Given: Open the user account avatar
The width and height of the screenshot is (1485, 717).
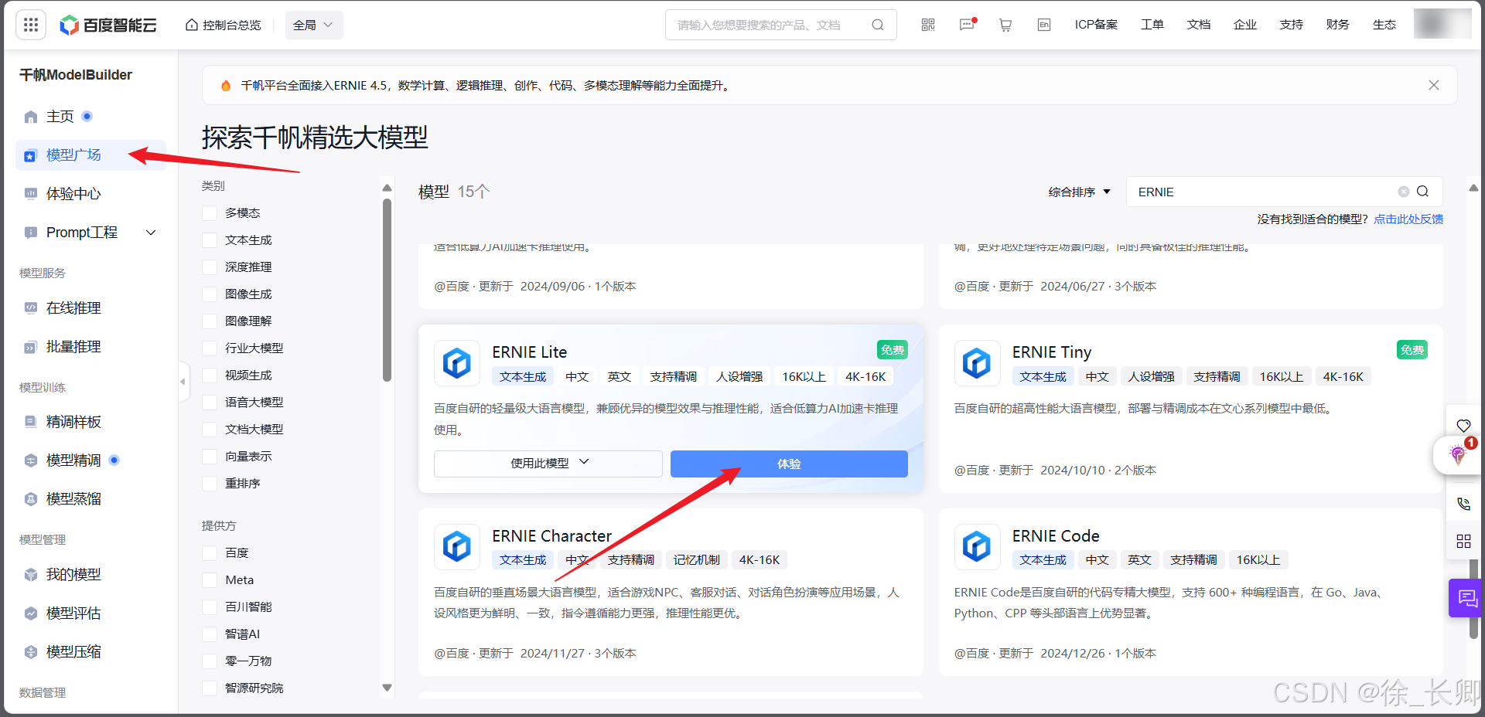Looking at the screenshot, I should (1442, 24).
